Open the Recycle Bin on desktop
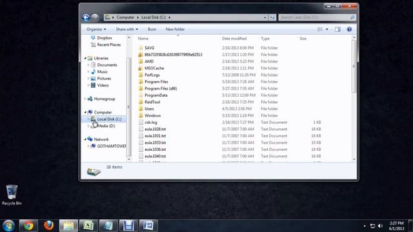 coord(12,195)
